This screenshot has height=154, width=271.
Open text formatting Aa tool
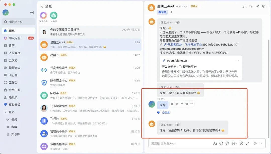click(215, 143)
